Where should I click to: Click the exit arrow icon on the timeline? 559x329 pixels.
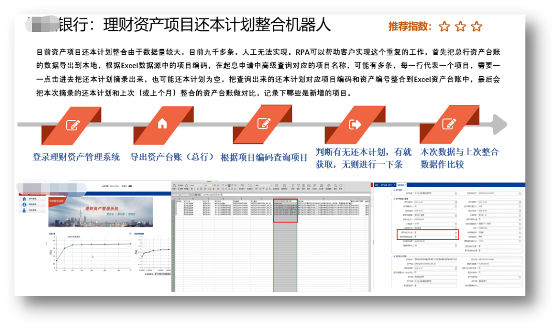pyautogui.click(x=355, y=124)
